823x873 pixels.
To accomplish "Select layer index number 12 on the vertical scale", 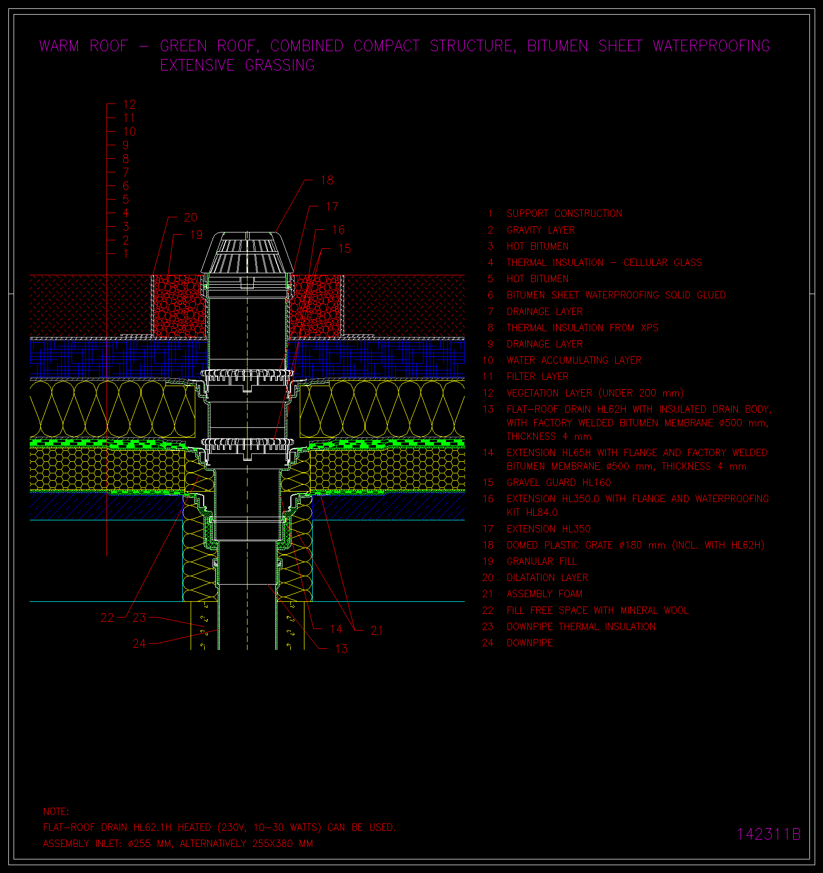I will coord(130,104).
